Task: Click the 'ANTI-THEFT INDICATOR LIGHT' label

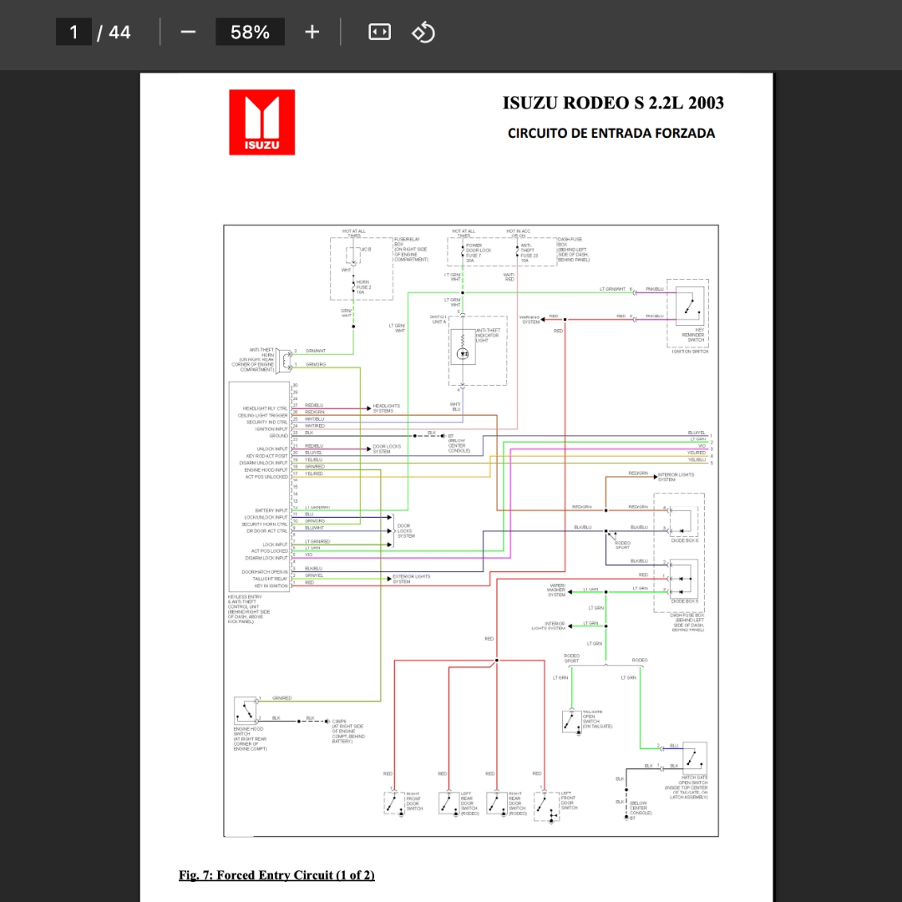Action: point(488,336)
